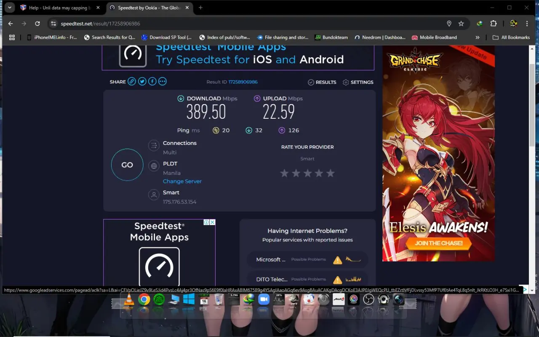Focus the speedtest.net address bar
Image resolution: width=539 pixels, height=337 pixels.
click(x=248, y=24)
